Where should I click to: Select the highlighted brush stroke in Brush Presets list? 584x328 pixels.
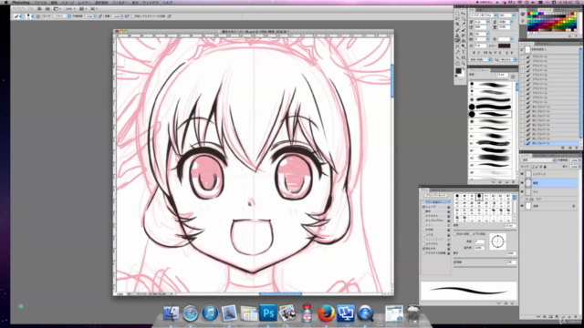490,114
